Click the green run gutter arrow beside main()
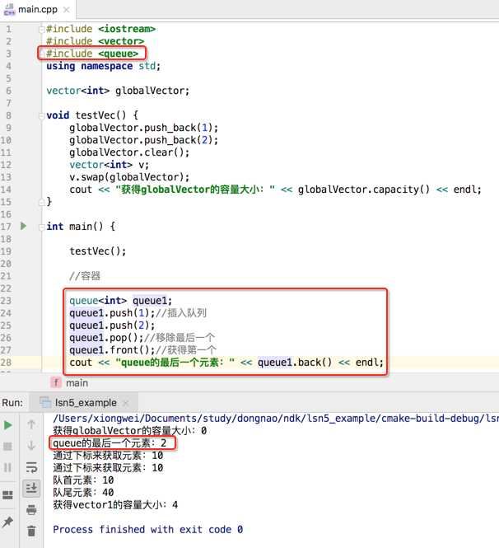This screenshot has width=499, height=548. (23, 226)
